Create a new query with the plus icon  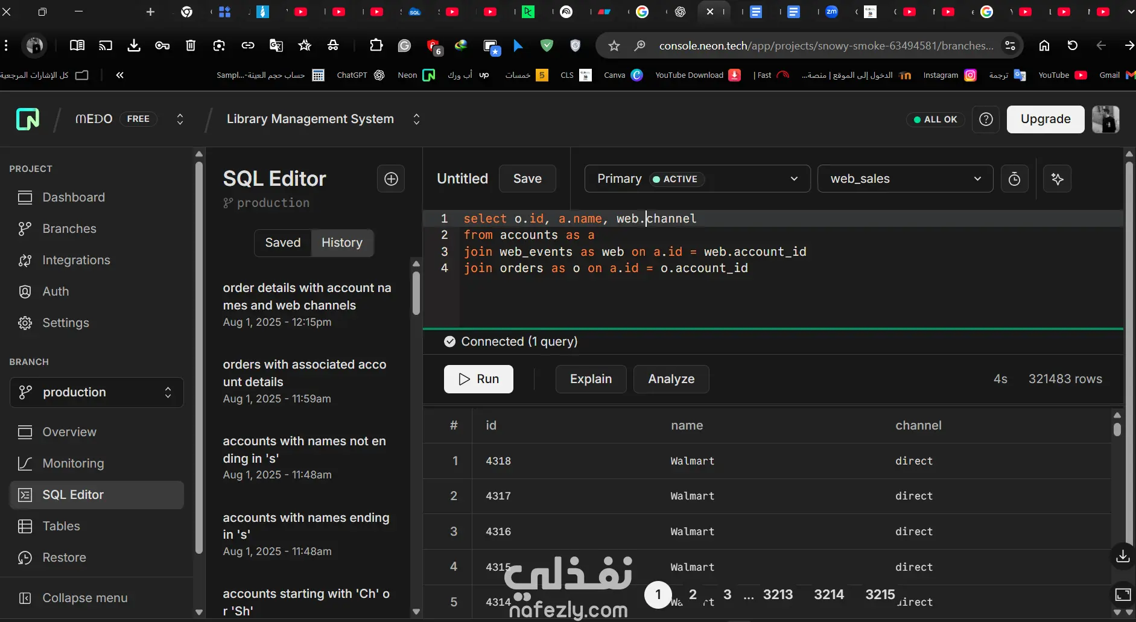click(391, 179)
